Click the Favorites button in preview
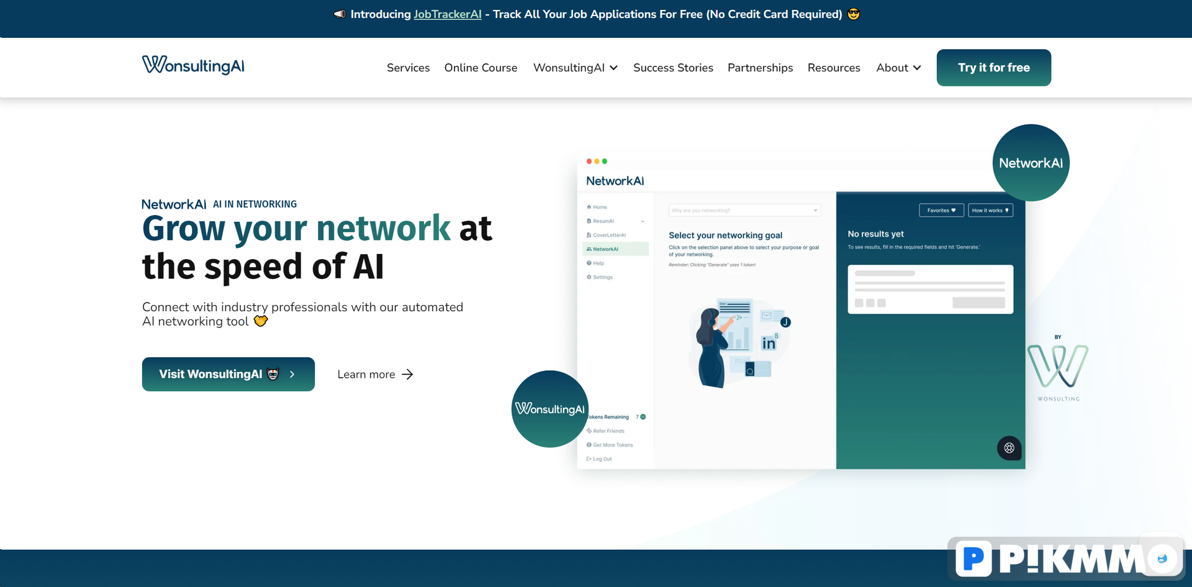This screenshot has width=1192, height=587. (x=941, y=211)
